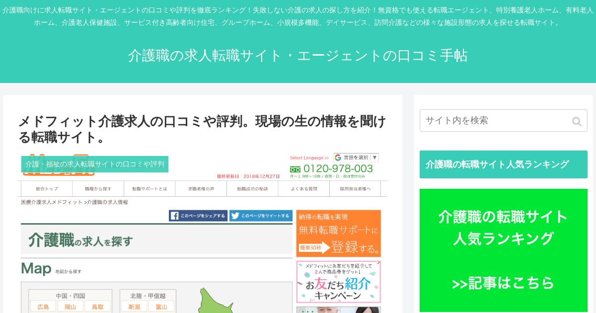Click the Twitter このページをツイートする button
This screenshot has width=596, height=313.
click(x=261, y=216)
